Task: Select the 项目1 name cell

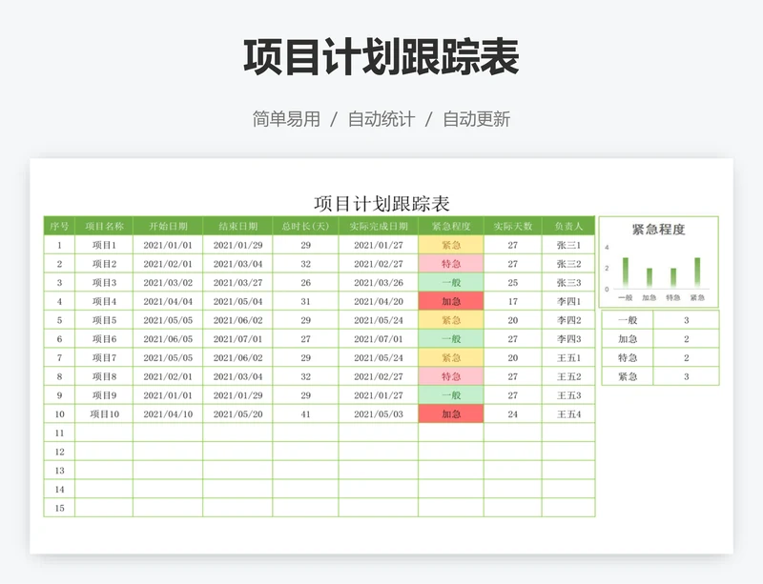Action: tap(104, 245)
